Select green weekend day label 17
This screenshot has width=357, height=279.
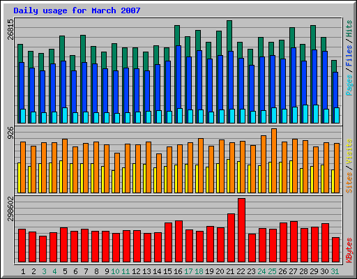(188, 271)
